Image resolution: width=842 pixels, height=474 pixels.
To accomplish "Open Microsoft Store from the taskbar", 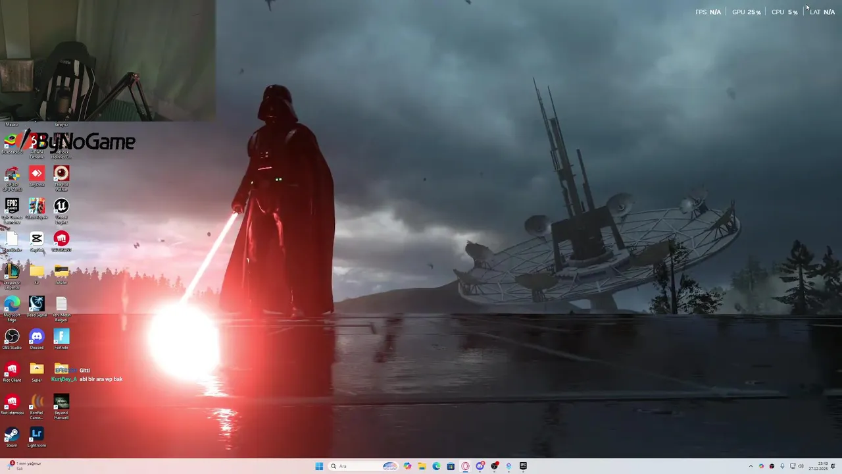I will (451, 466).
